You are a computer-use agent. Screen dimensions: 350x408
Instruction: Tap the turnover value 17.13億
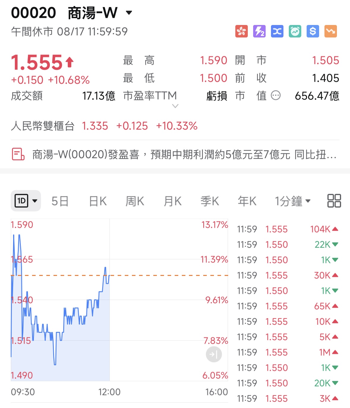pyautogui.click(x=99, y=96)
